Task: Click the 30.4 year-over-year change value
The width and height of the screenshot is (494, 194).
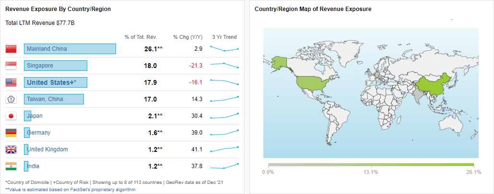Action: point(197,116)
